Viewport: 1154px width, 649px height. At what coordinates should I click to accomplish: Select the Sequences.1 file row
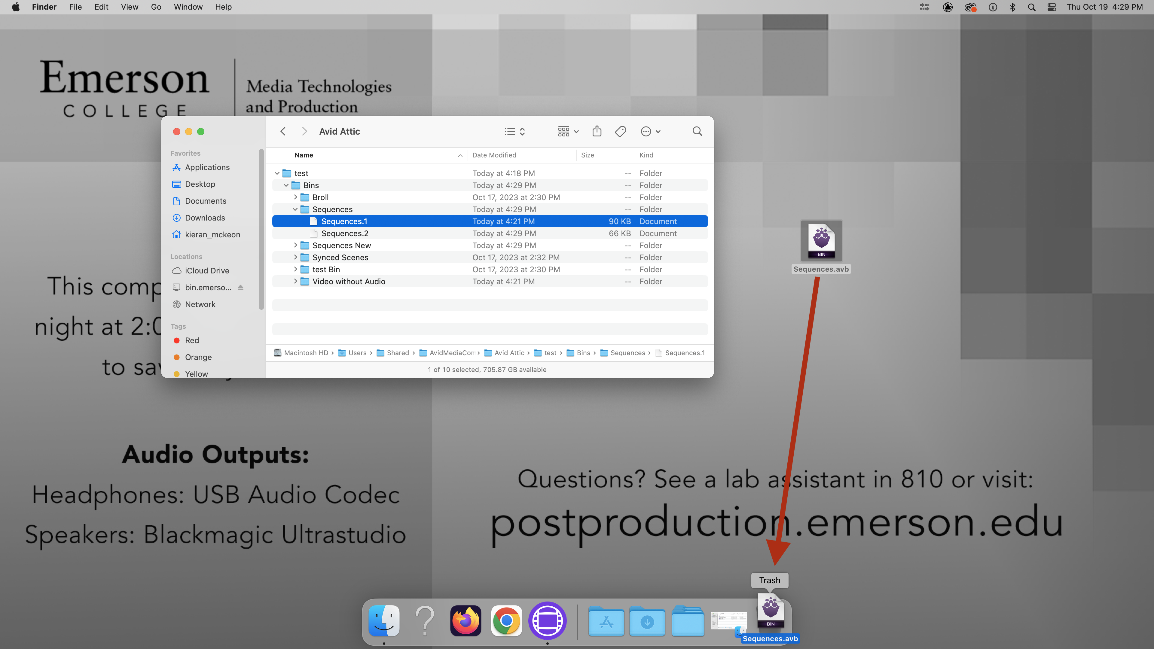[490, 221]
